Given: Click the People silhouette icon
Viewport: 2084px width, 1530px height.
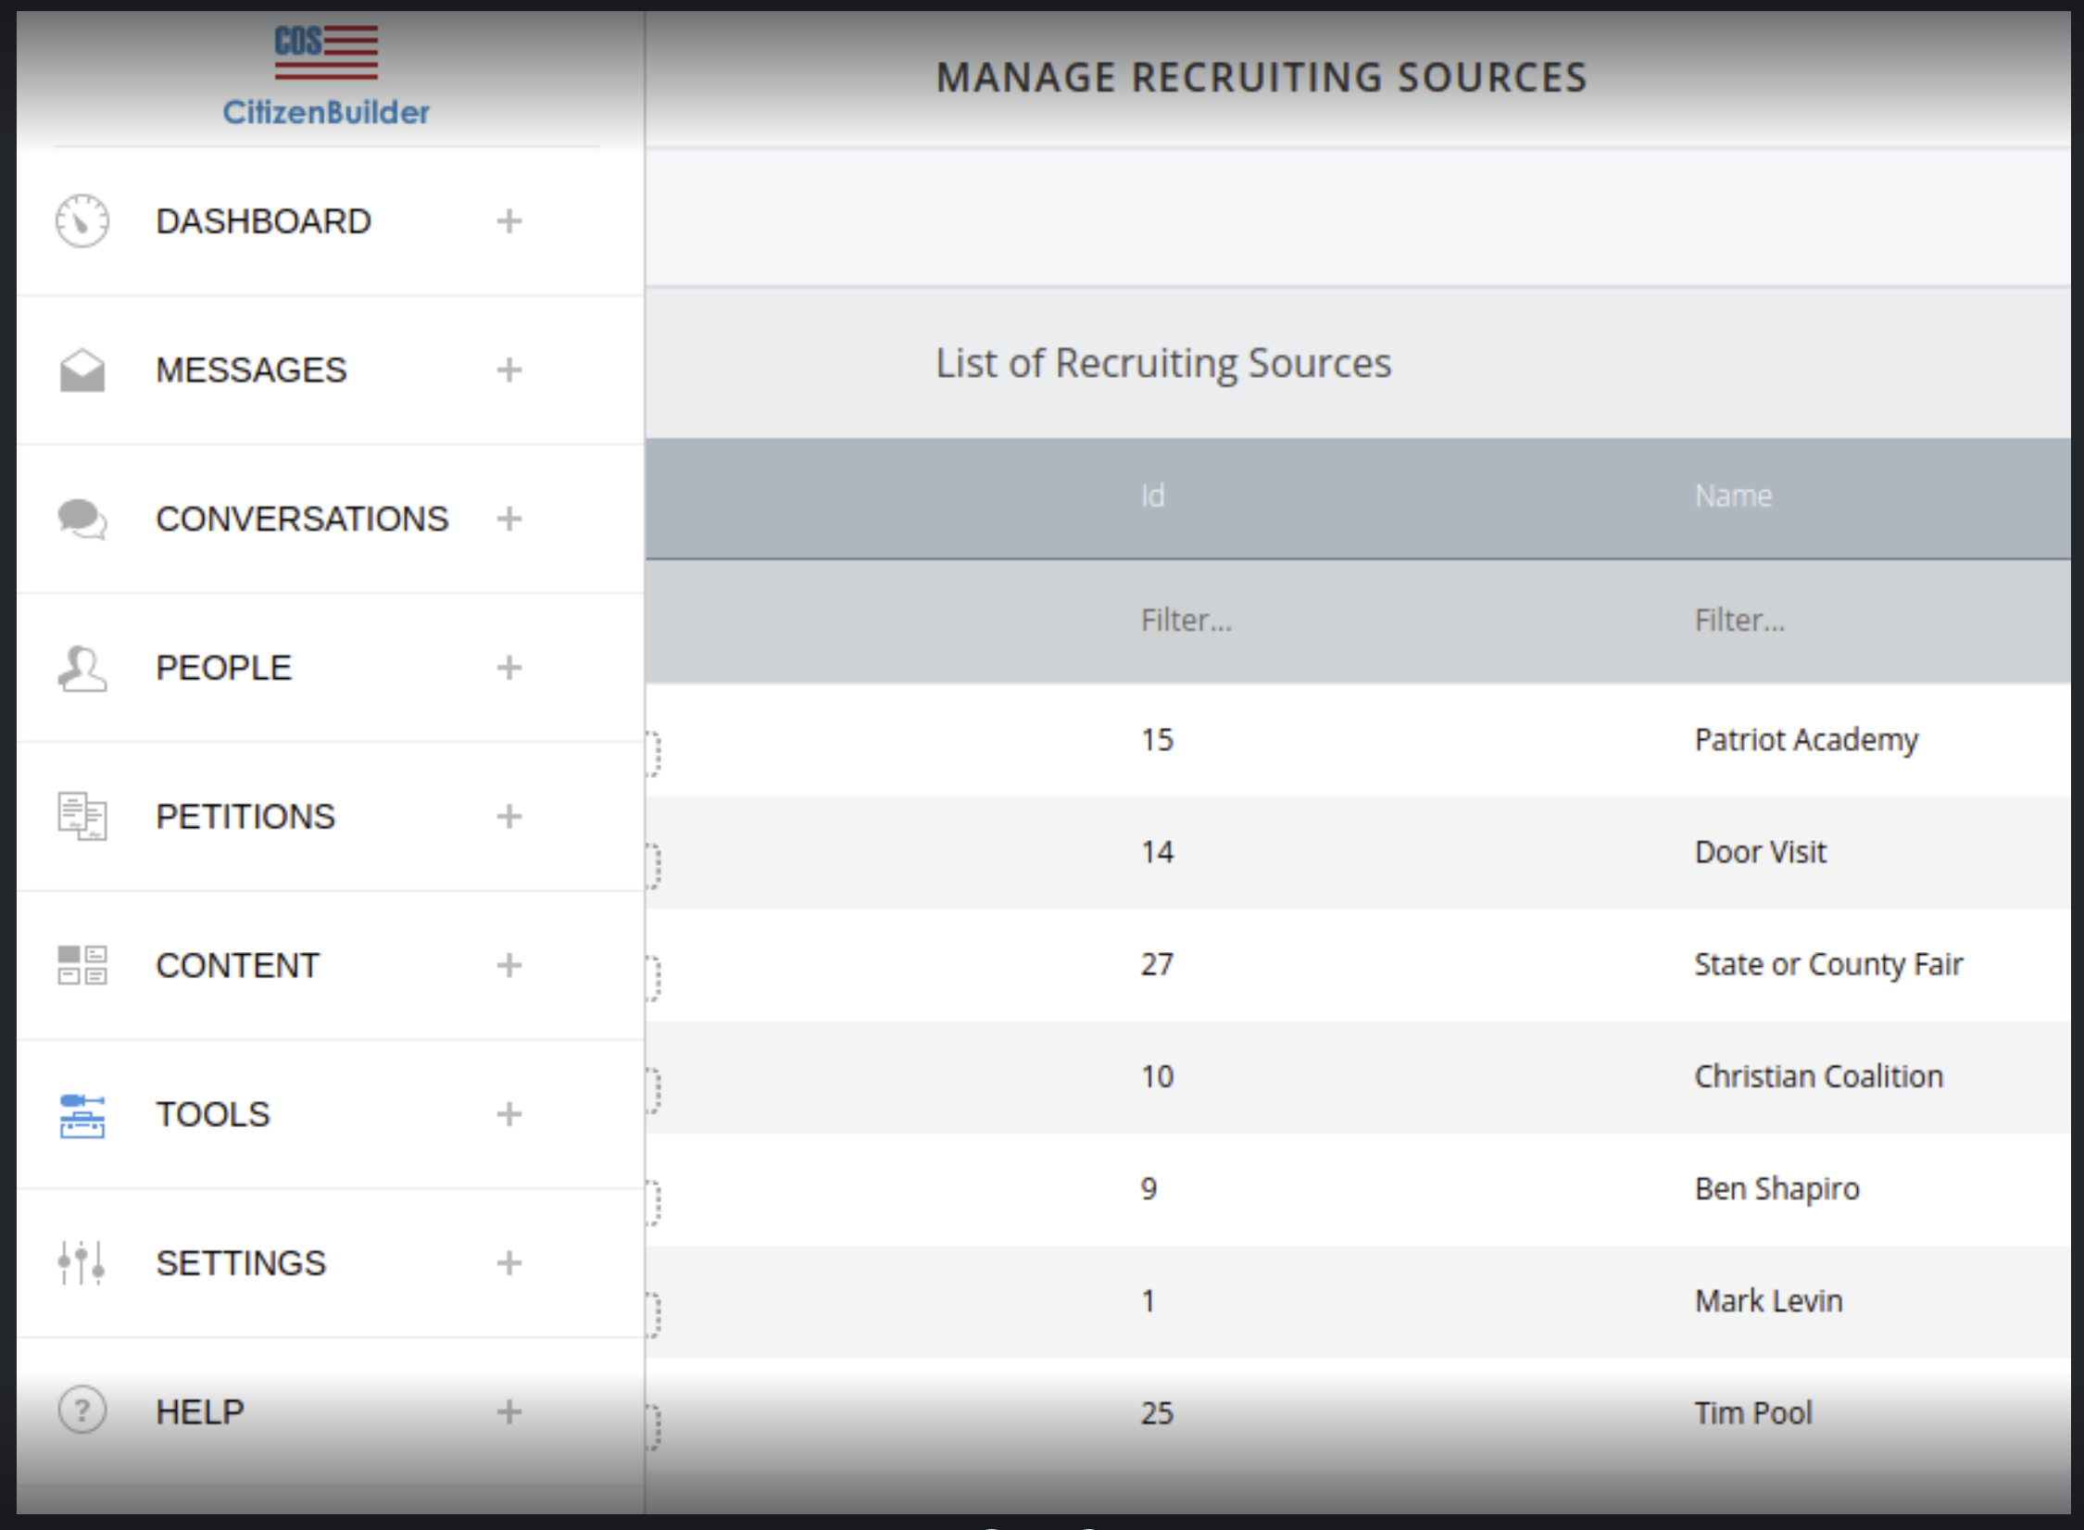Looking at the screenshot, I should point(82,668).
